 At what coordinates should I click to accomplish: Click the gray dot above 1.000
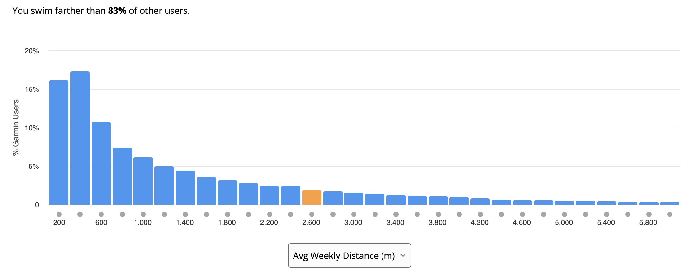[x=143, y=214]
